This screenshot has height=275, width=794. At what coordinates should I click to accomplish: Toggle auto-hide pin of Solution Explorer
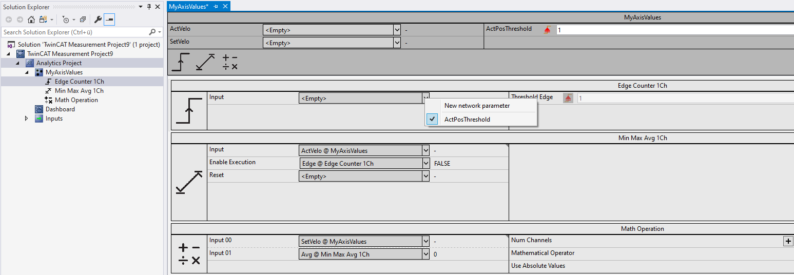[x=149, y=7]
